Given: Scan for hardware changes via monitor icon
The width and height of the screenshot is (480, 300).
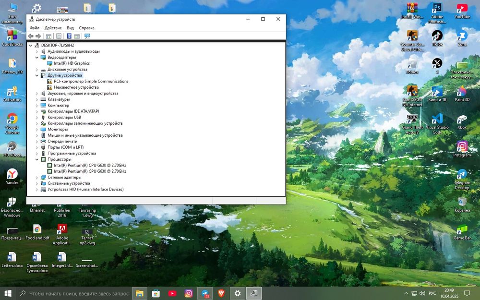Looking at the screenshot, I should pos(87,36).
